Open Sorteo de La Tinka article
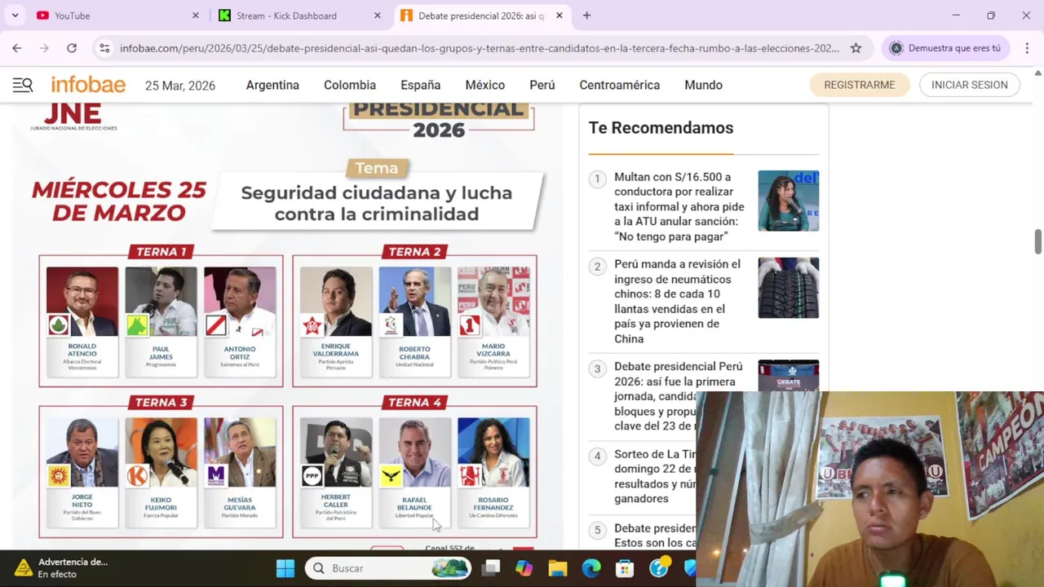This screenshot has height=587, width=1044. [655, 476]
